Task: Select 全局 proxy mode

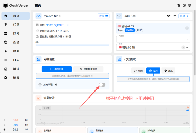Action: point(153,71)
